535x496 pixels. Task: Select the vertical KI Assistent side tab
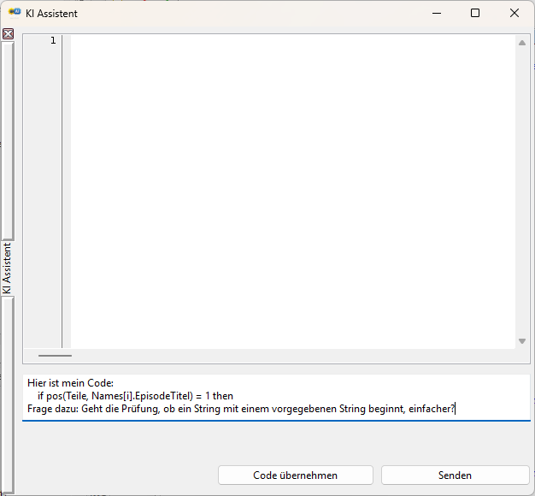7,269
